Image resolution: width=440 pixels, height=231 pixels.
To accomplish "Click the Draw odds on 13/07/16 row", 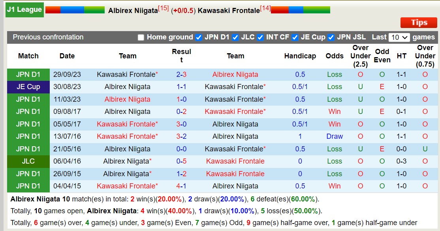I will 334,136.
